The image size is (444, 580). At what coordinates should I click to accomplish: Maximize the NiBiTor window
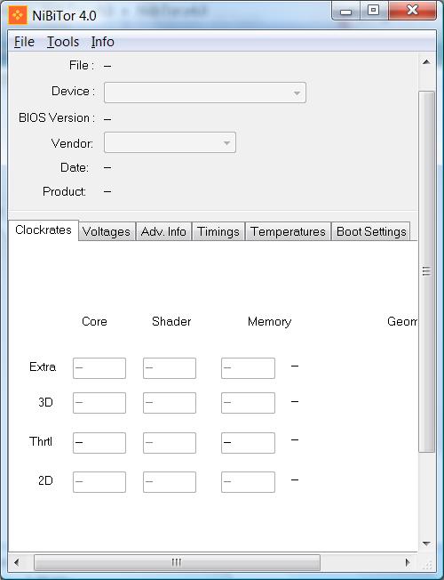(x=374, y=11)
